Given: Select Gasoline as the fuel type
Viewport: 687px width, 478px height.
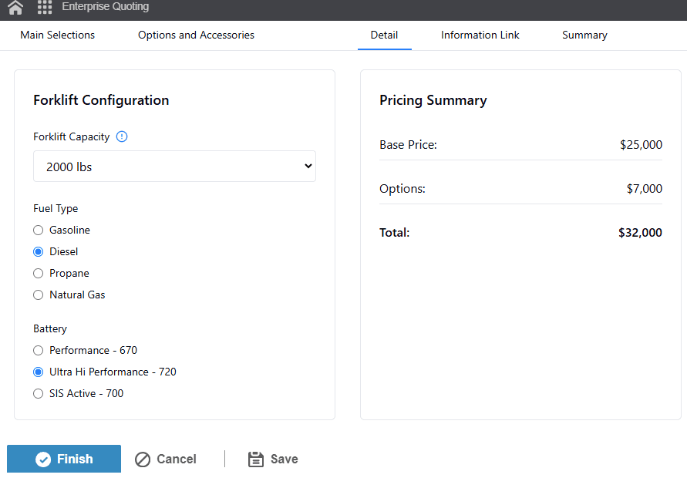Looking at the screenshot, I should point(38,230).
